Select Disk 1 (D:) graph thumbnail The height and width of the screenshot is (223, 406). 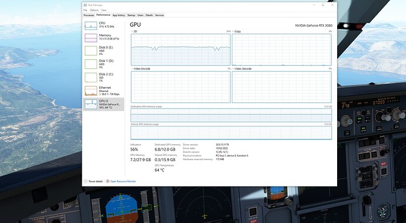tap(91, 64)
